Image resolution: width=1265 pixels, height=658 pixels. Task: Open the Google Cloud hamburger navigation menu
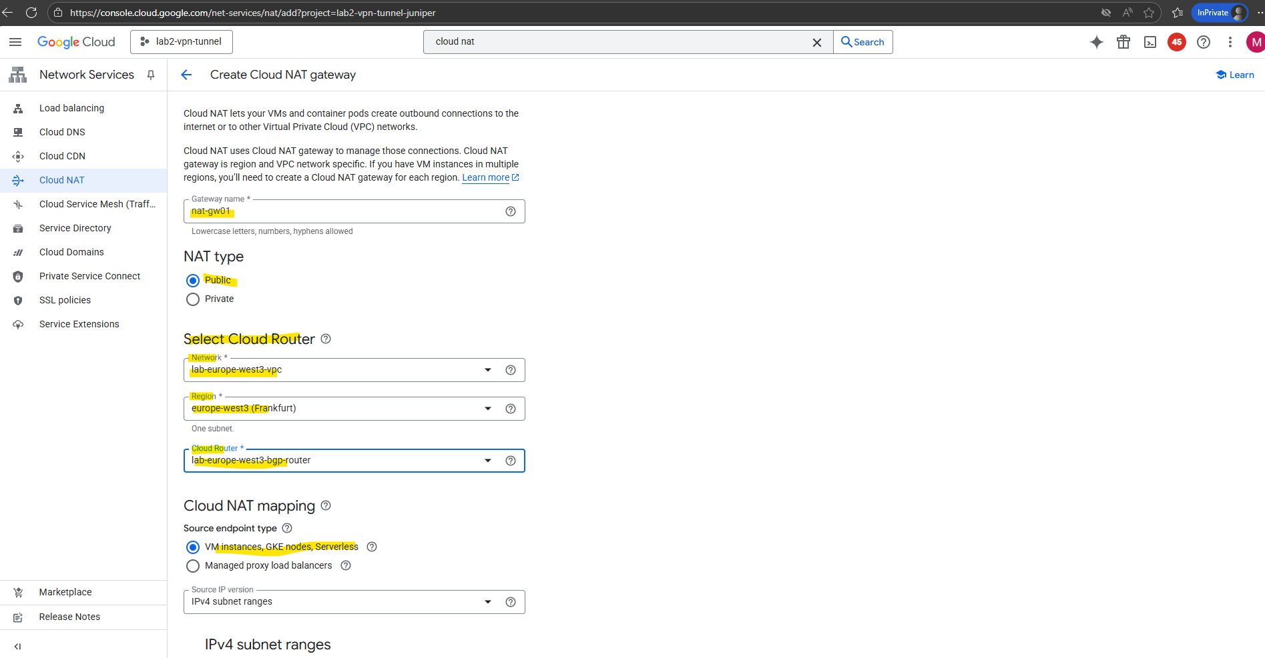15,42
